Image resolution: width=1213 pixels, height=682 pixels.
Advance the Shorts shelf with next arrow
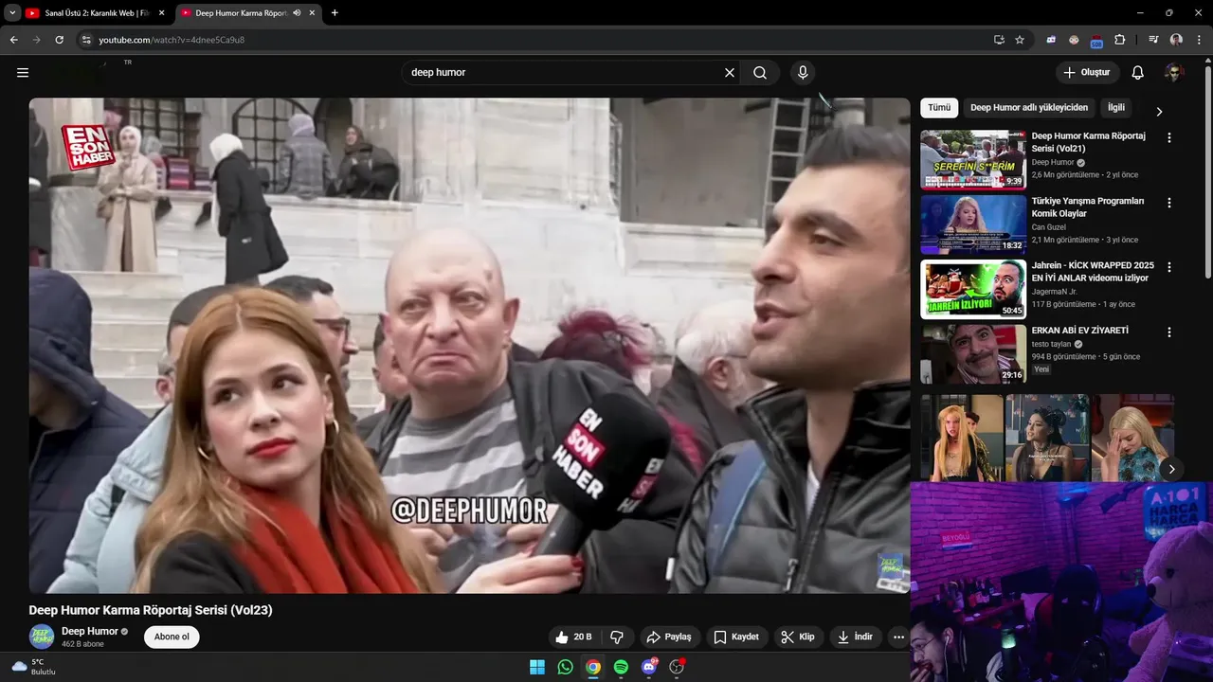pyautogui.click(x=1171, y=469)
